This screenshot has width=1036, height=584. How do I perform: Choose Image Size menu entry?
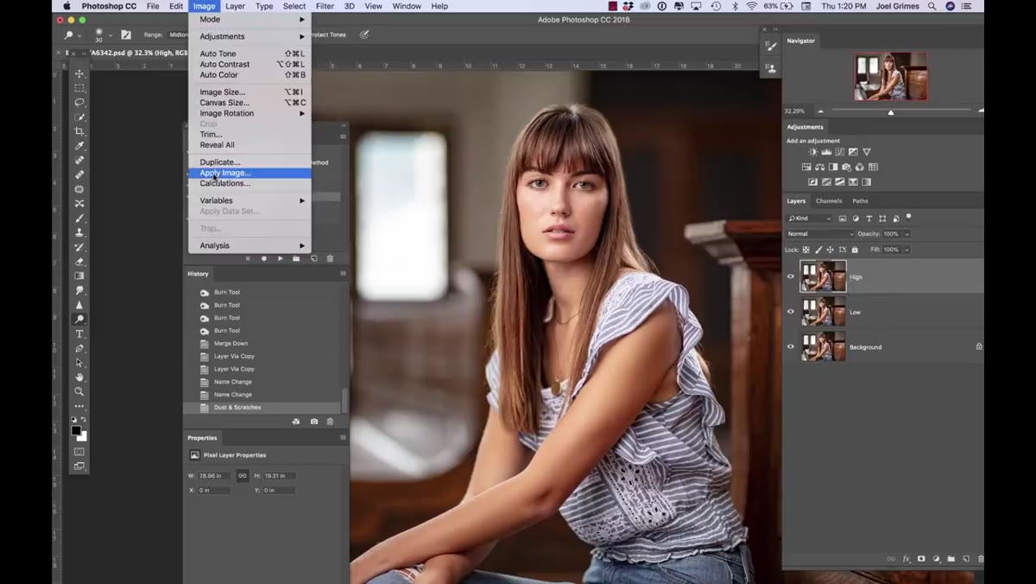pos(250,92)
